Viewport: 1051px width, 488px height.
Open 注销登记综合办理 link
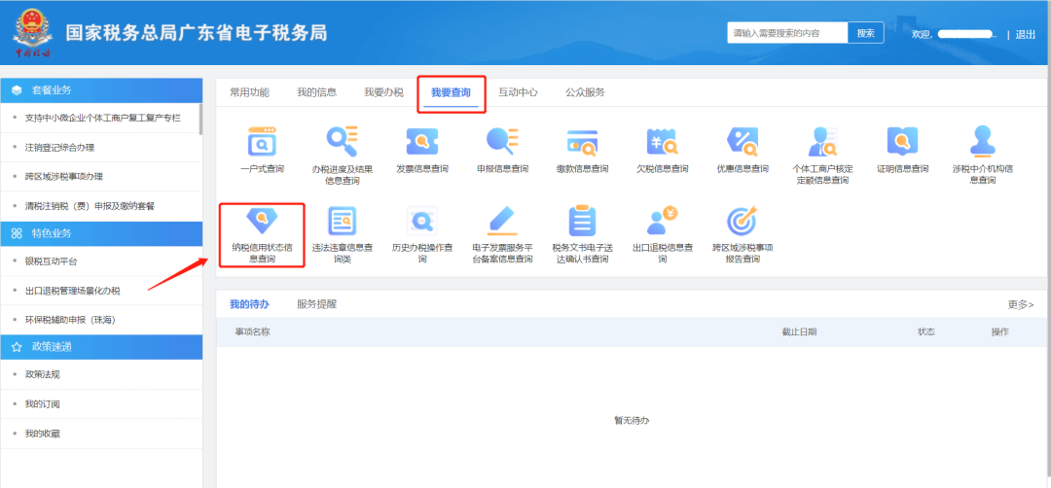coord(59,147)
